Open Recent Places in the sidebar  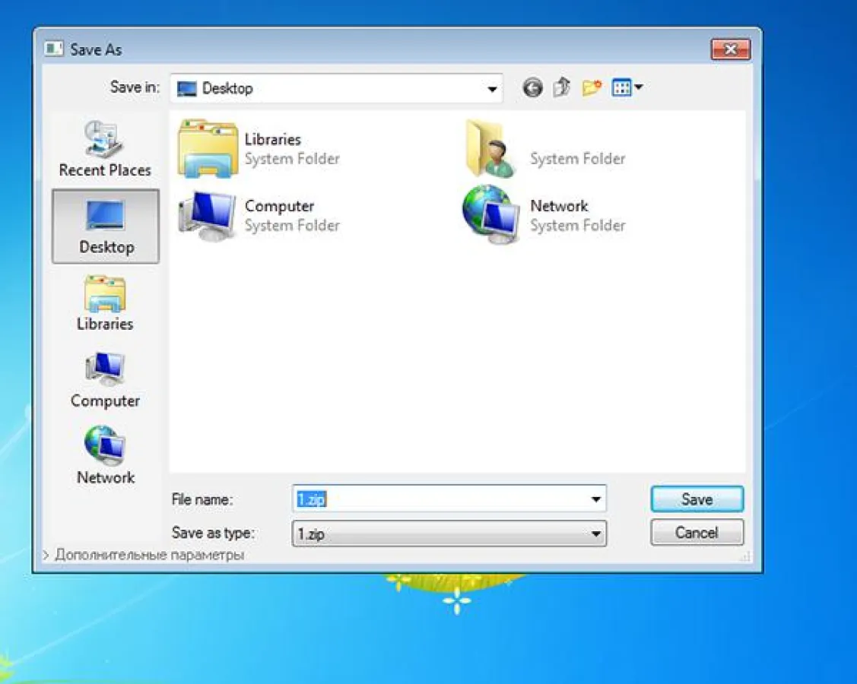click(105, 150)
